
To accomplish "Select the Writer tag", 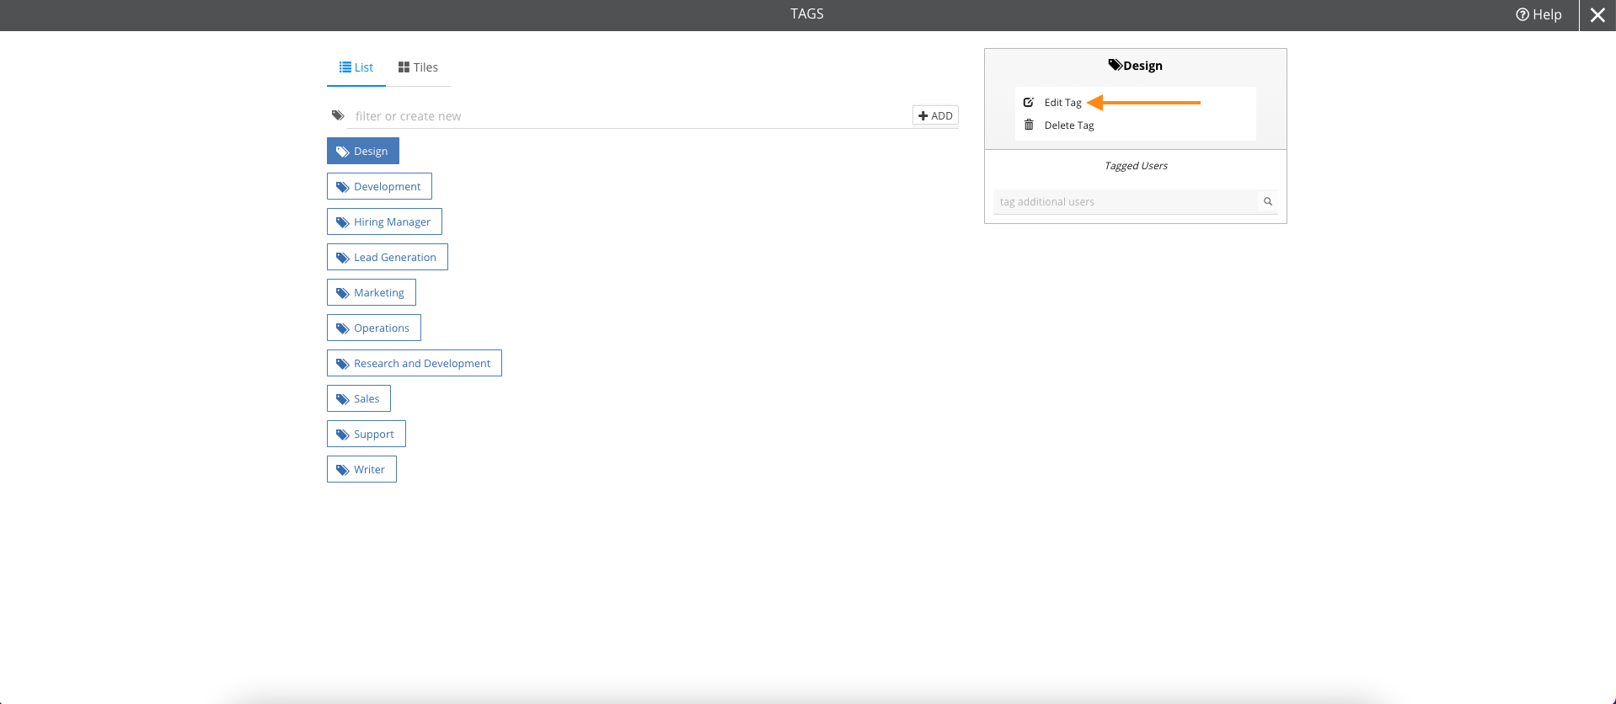I will coord(361,469).
